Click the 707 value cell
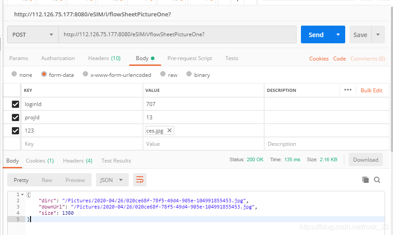The width and height of the screenshot is (393, 235). 204,104
